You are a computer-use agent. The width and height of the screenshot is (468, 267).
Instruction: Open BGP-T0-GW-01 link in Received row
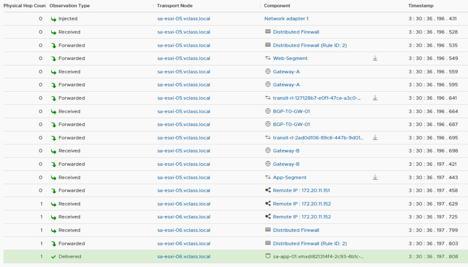pyautogui.click(x=291, y=111)
